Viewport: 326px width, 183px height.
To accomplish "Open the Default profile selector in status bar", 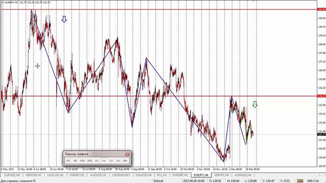I will tap(158, 181).
